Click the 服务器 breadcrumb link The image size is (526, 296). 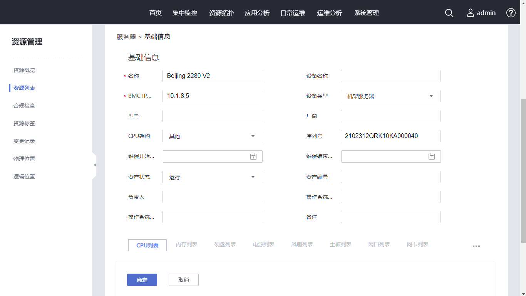click(x=126, y=37)
